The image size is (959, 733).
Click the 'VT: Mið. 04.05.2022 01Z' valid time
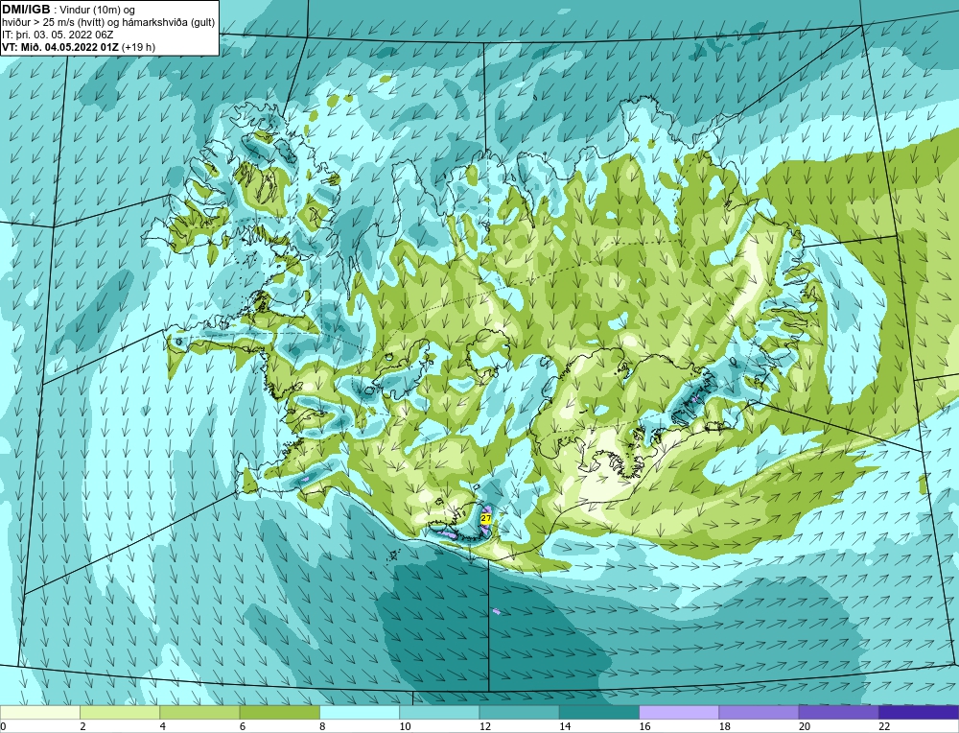click(60, 47)
